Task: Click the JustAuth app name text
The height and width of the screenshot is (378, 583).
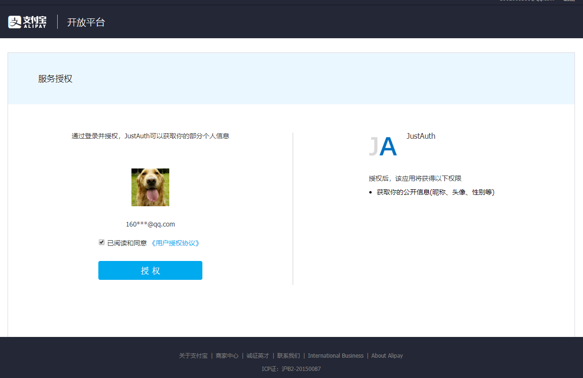Action: 421,136
